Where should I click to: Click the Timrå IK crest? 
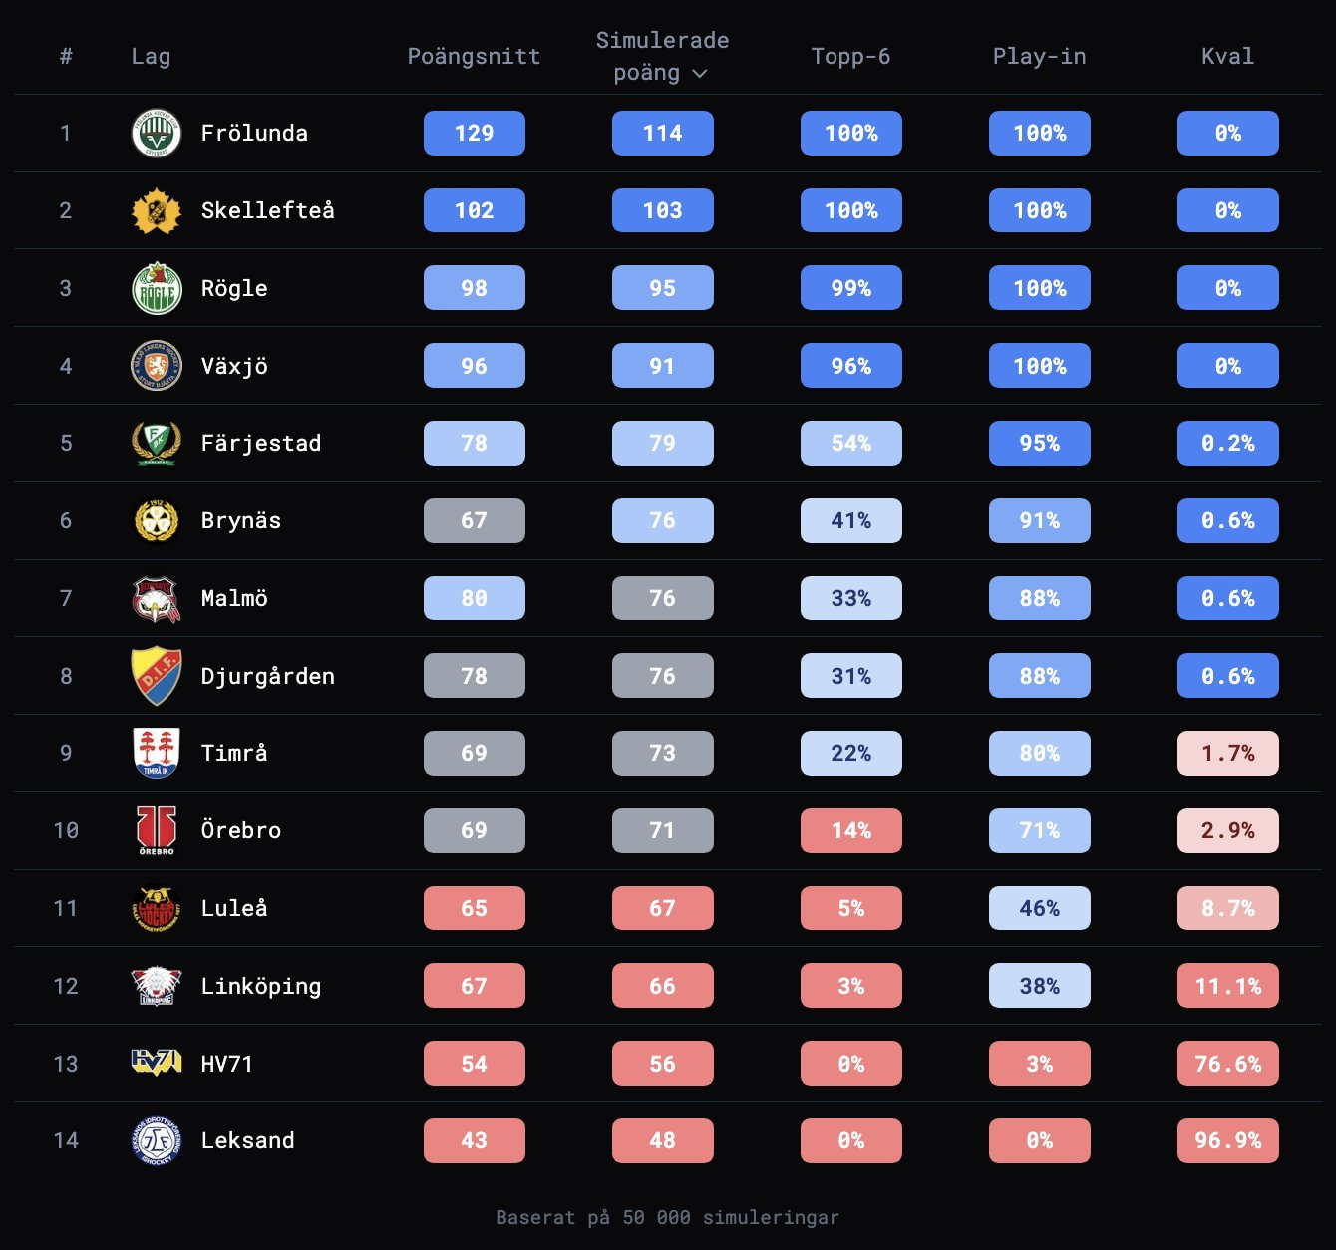coord(157,753)
